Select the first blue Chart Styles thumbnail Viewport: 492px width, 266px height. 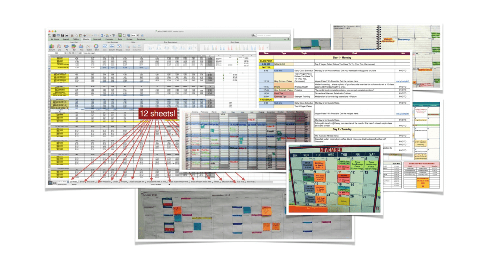coord(222,48)
